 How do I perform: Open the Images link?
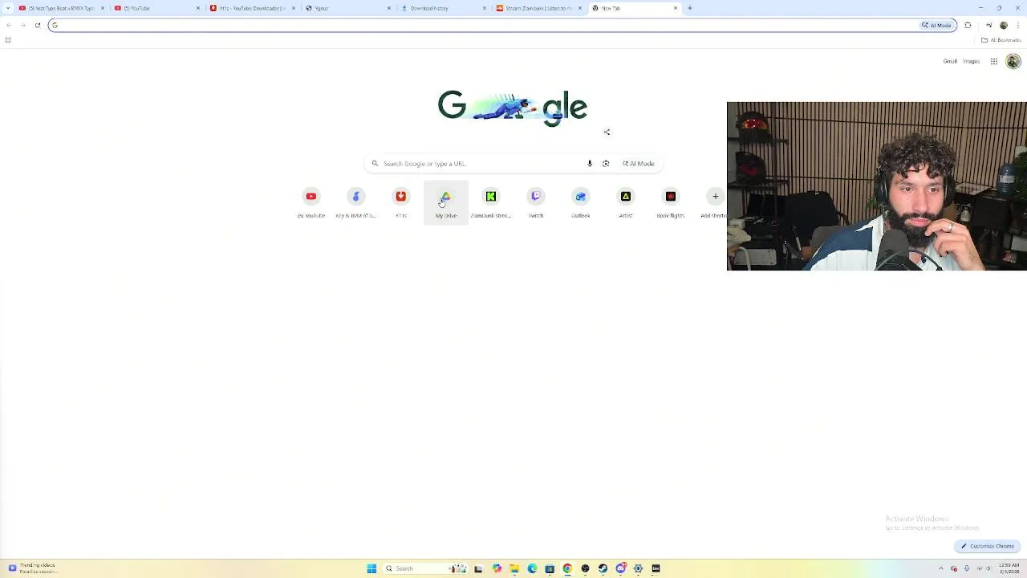pyautogui.click(x=972, y=62)
